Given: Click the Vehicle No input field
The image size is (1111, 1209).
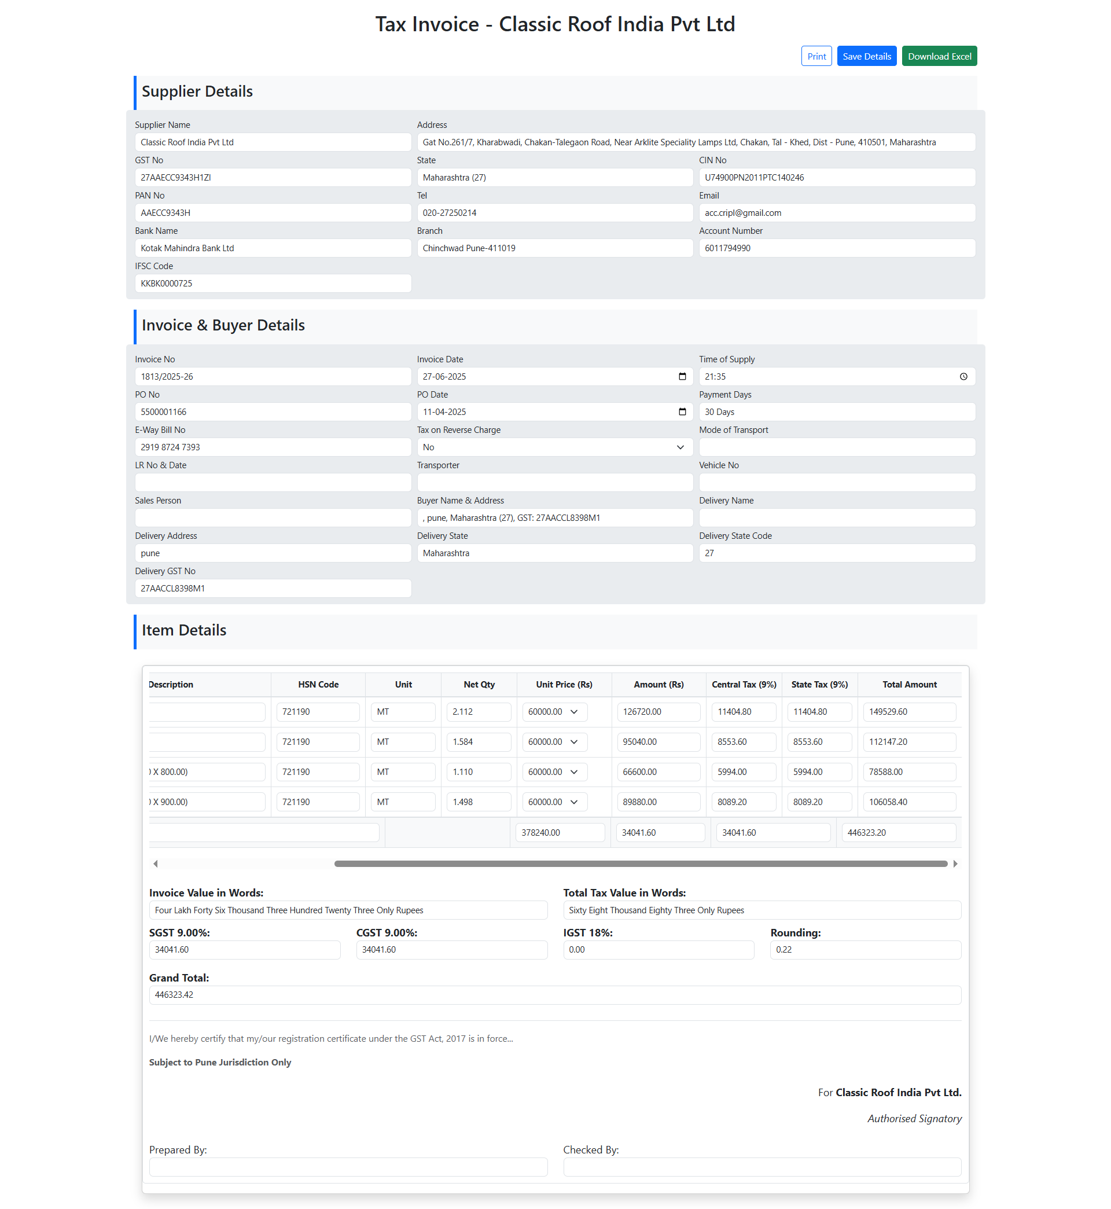Looking at the screenshot, I should (x=836, y=483).
